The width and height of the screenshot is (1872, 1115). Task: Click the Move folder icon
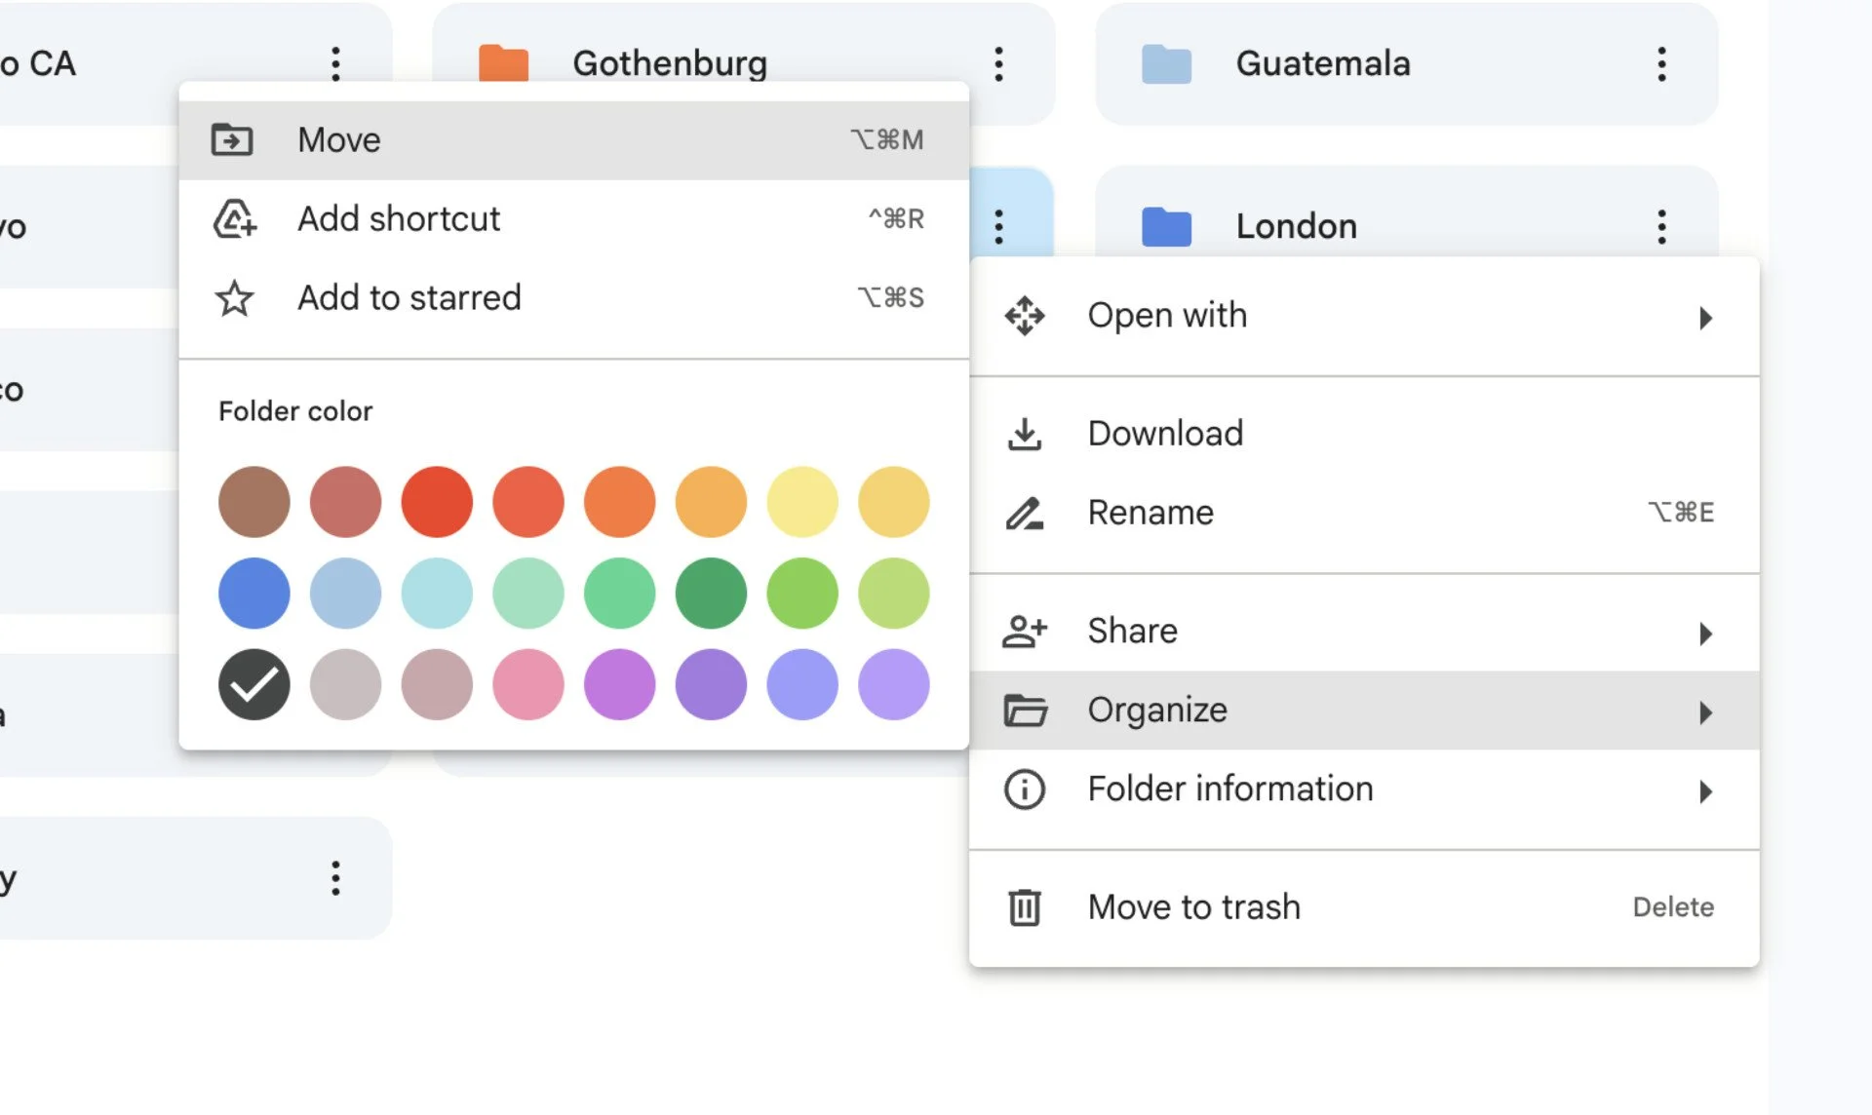tap(232, 140)
